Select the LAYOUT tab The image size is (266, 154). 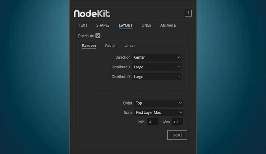(x=126, y=25)
